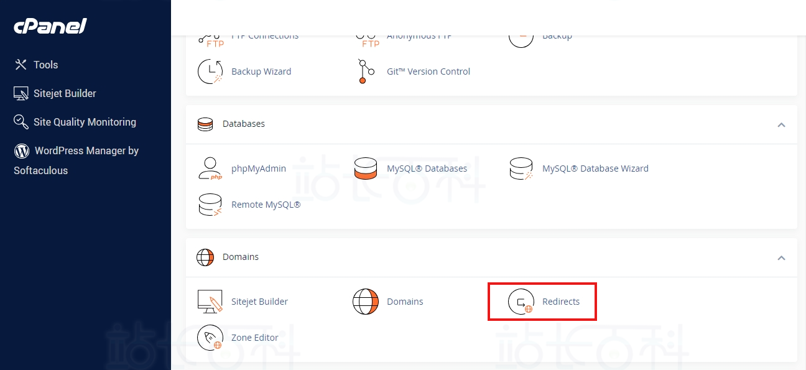Click the FTP Connections icon
The height and width of the screenshot is (370, 806).
[211, 40]
